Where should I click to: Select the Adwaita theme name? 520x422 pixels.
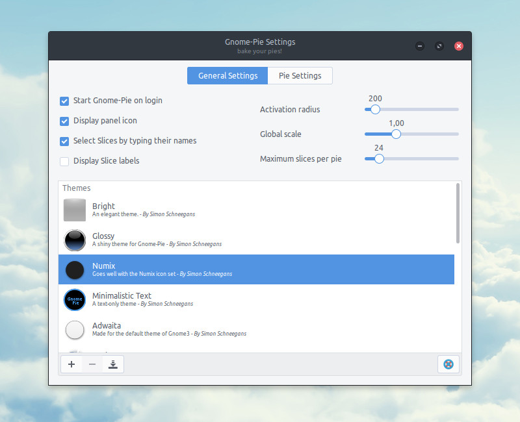point(107,325)
